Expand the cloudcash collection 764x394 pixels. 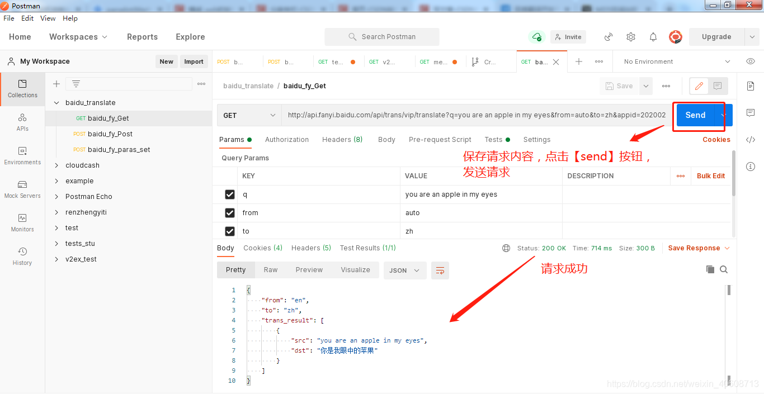pyautogui.click(x=56, y=165)
